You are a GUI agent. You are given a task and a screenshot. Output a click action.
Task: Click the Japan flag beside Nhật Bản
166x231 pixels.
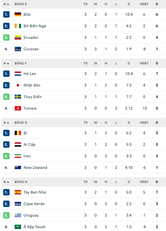tap(18, 85)
